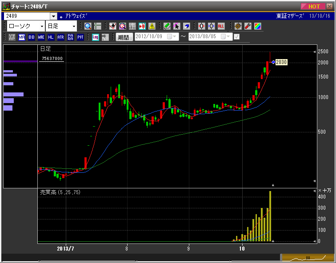
Task: Toggle the VWAP indicator button
Action: click(12, 37)
